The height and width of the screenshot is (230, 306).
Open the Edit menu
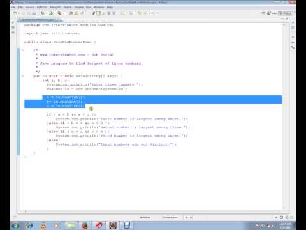[x=20, y=7]
